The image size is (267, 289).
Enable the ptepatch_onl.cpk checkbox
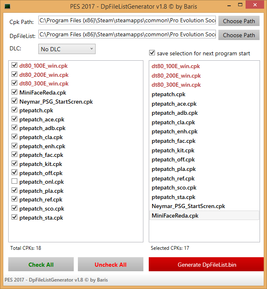pos(14,181)
